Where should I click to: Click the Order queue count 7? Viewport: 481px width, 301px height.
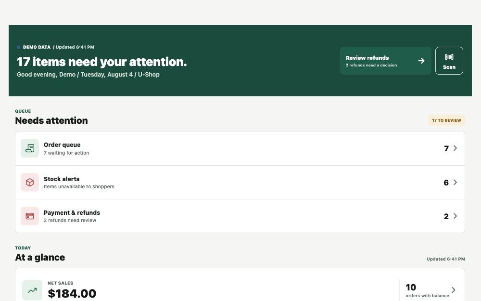coord(446,148)
